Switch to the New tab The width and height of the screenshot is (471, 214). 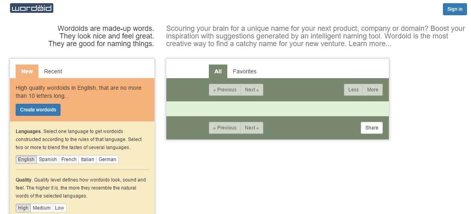tap(27, 71)
